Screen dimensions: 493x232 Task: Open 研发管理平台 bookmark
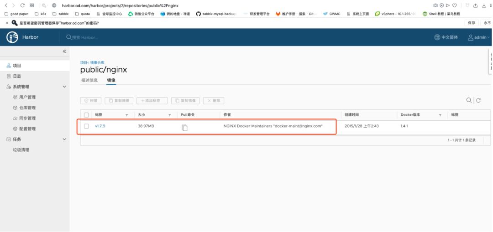tap(257, 14)
